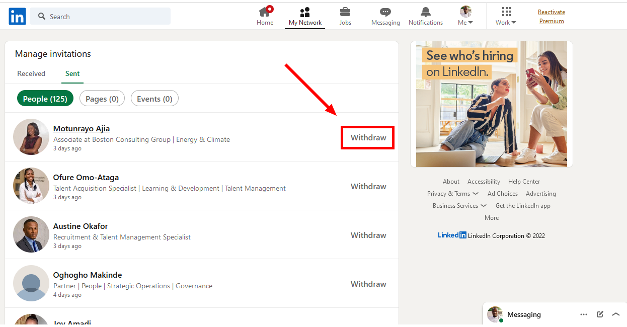Open the Ad Choices footer link
The width and height of the screenshot is (627, 327).
503,194
